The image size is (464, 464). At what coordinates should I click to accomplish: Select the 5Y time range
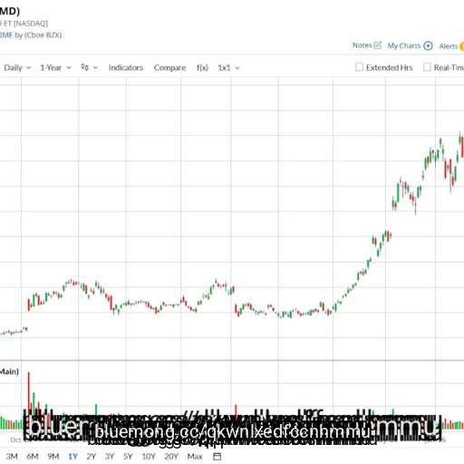click(128, 456)
